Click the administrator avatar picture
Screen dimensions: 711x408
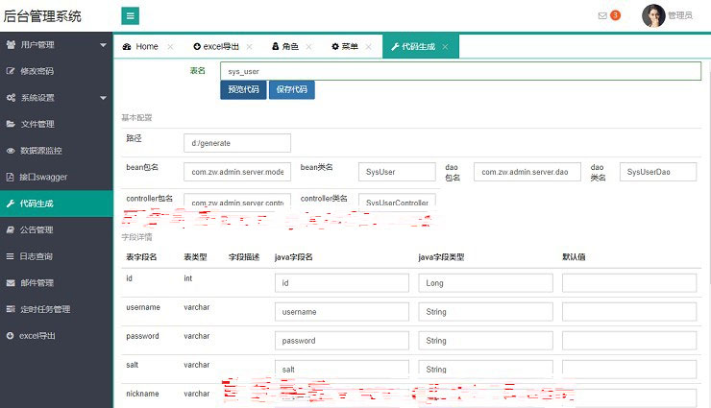pos(653,15)
